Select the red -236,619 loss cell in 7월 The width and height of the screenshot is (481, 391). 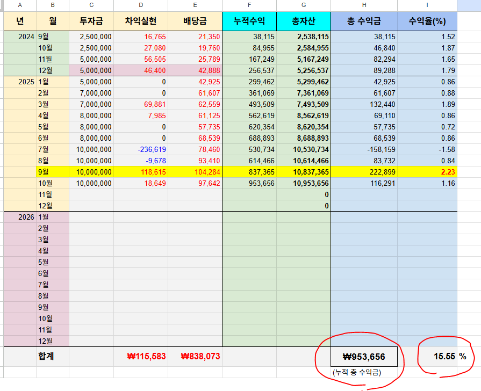(x=146, y=149)
